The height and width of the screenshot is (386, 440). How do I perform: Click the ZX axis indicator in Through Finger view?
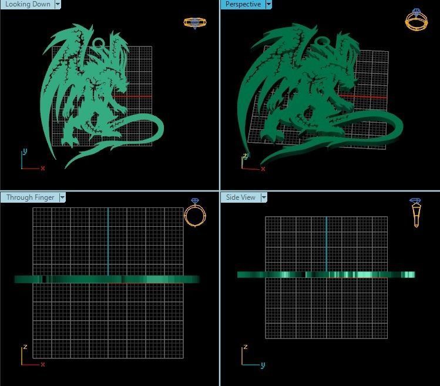point(33,356)
